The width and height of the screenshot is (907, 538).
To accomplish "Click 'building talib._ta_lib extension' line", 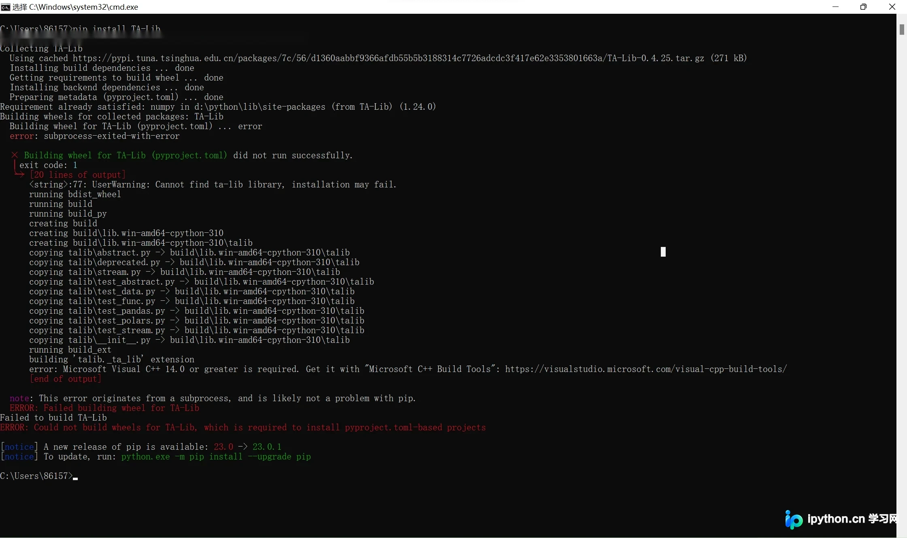I will pyautogui.click(x=112, y=359).
